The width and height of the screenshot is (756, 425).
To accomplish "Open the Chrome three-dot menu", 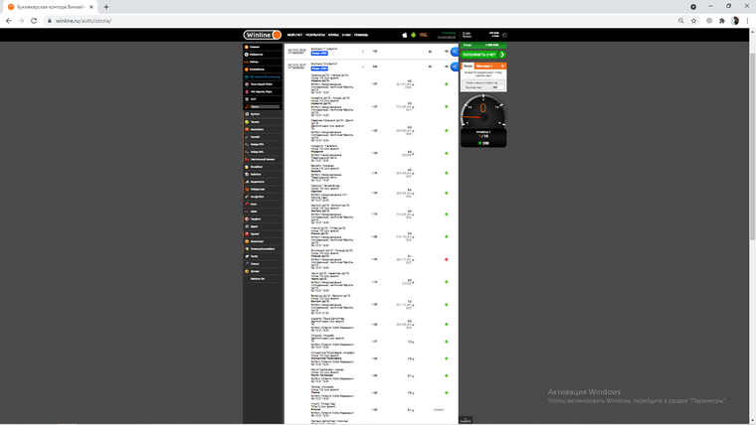I will (x=747, y=21).
